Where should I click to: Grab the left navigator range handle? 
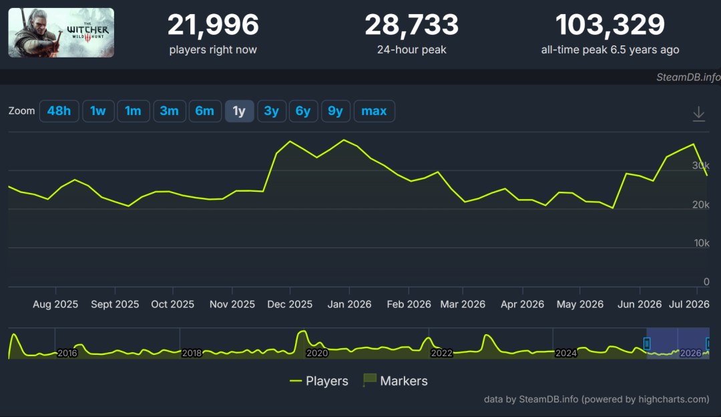[646, 343]
